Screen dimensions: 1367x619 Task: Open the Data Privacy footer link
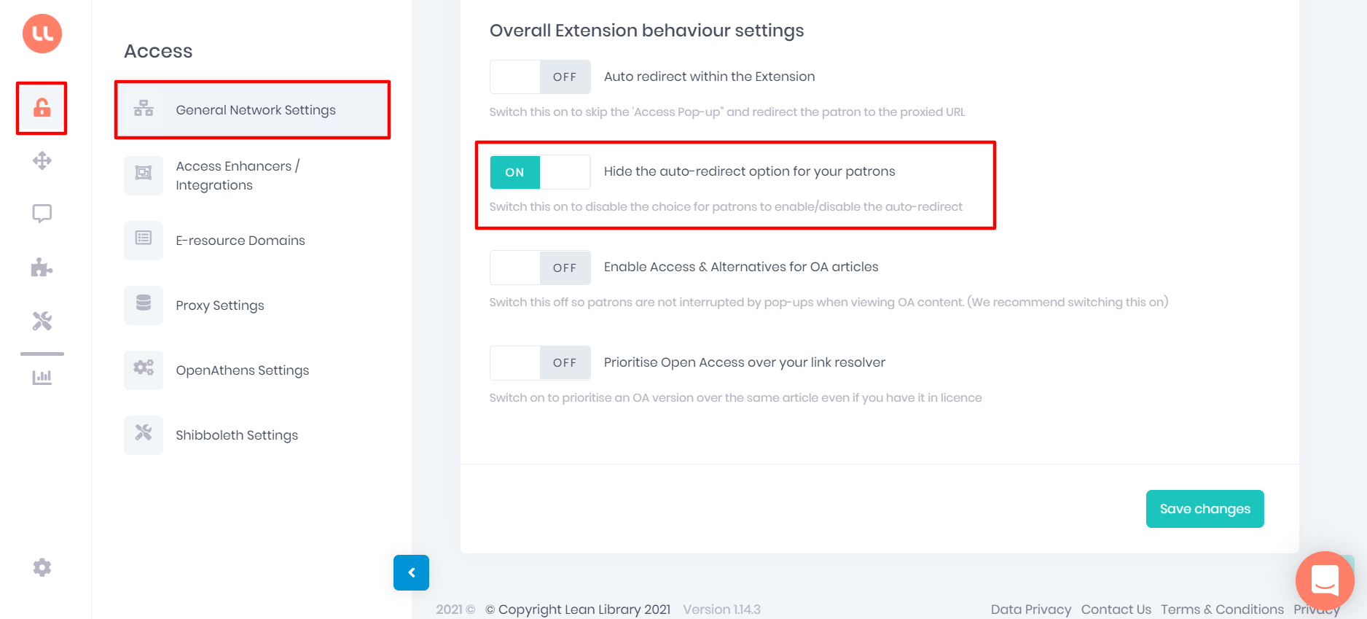1030,610
